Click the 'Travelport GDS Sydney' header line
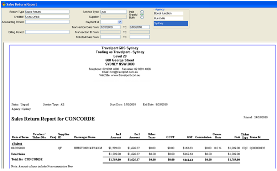 [x=120, y=48]
